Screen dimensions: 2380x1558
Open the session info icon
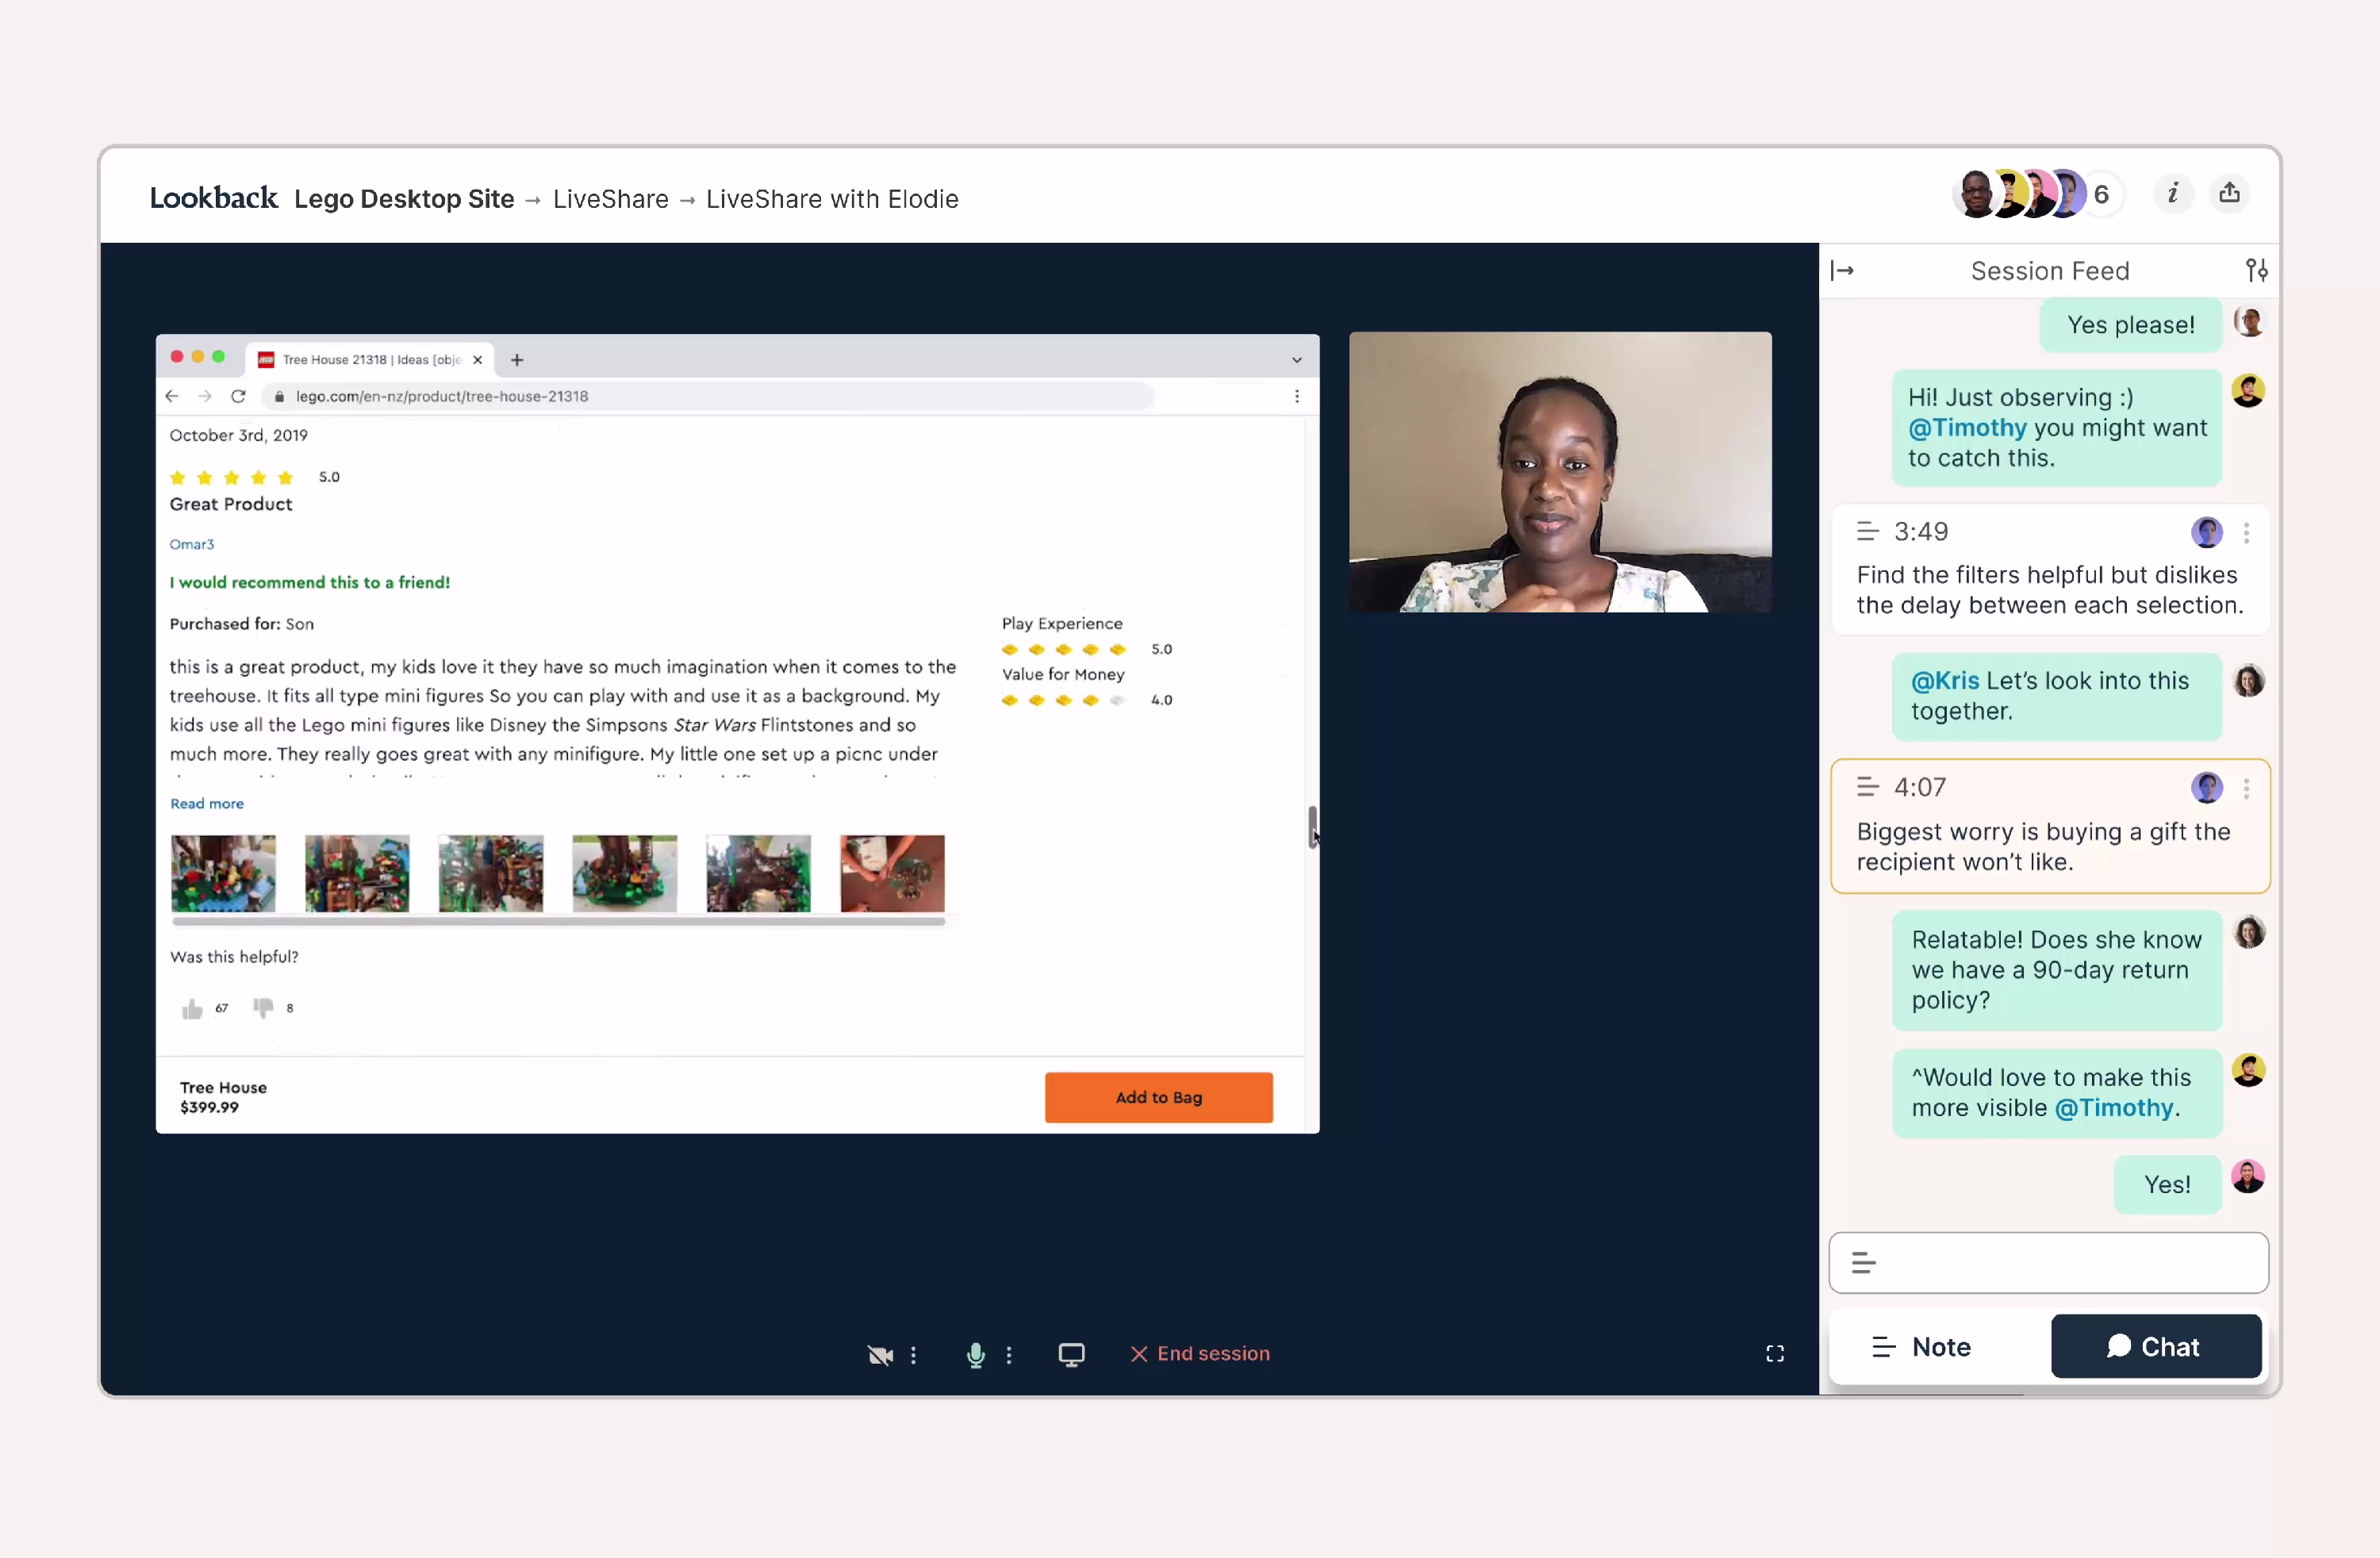2172,193
